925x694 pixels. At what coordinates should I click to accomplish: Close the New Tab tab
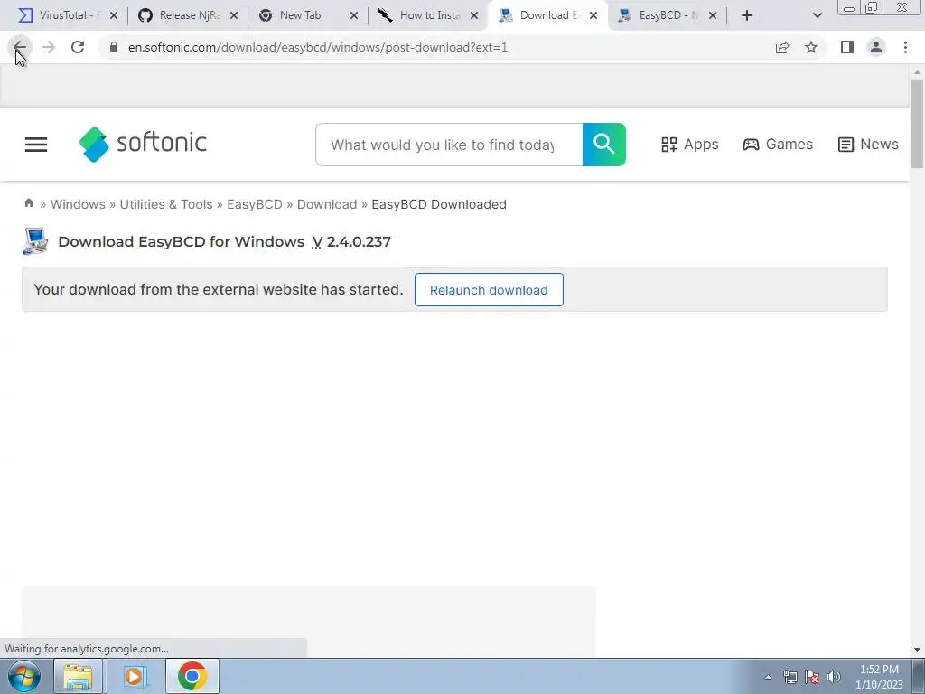click(354, 15)
